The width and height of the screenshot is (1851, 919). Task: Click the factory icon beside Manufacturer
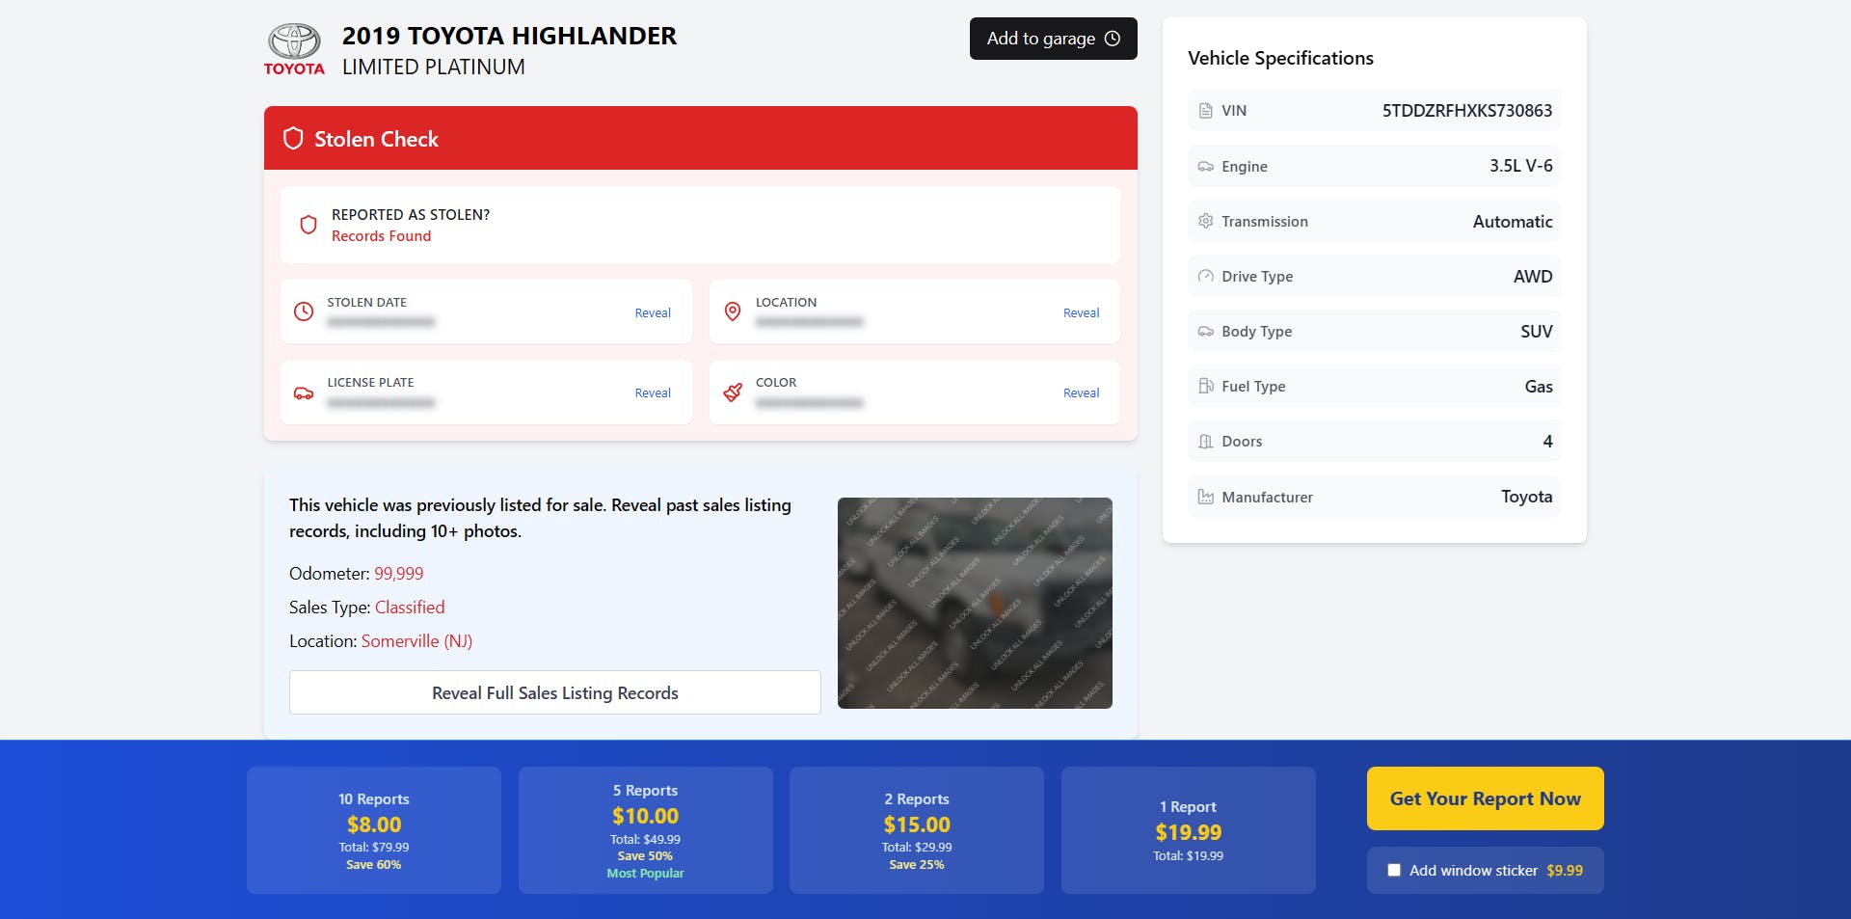pos(1205,497)
